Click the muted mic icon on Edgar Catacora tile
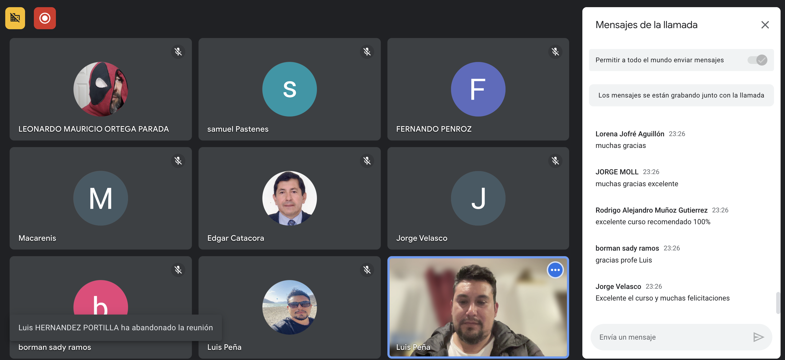The width and height of the screenshot is (785, 360). [367, 161]
